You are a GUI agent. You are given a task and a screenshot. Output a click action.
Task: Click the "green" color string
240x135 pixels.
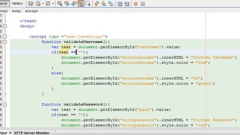[x=204, y=84]
